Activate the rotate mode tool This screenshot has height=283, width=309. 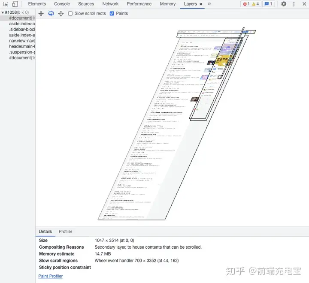click(x=51, y=13)
